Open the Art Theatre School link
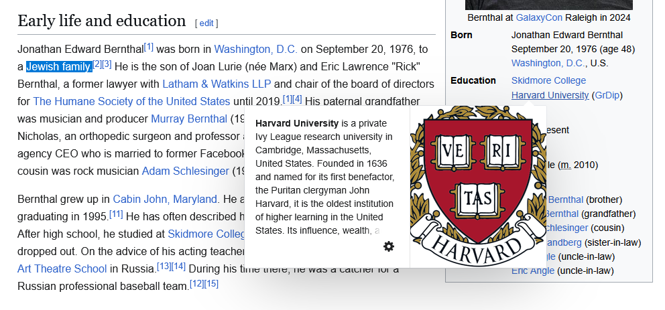665x310 pixels. coord(62,268)
